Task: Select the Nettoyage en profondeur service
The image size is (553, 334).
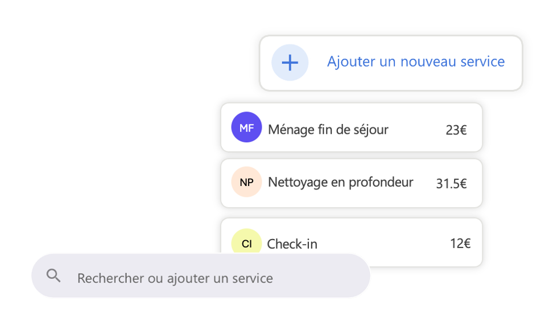Action: point(351,182)
